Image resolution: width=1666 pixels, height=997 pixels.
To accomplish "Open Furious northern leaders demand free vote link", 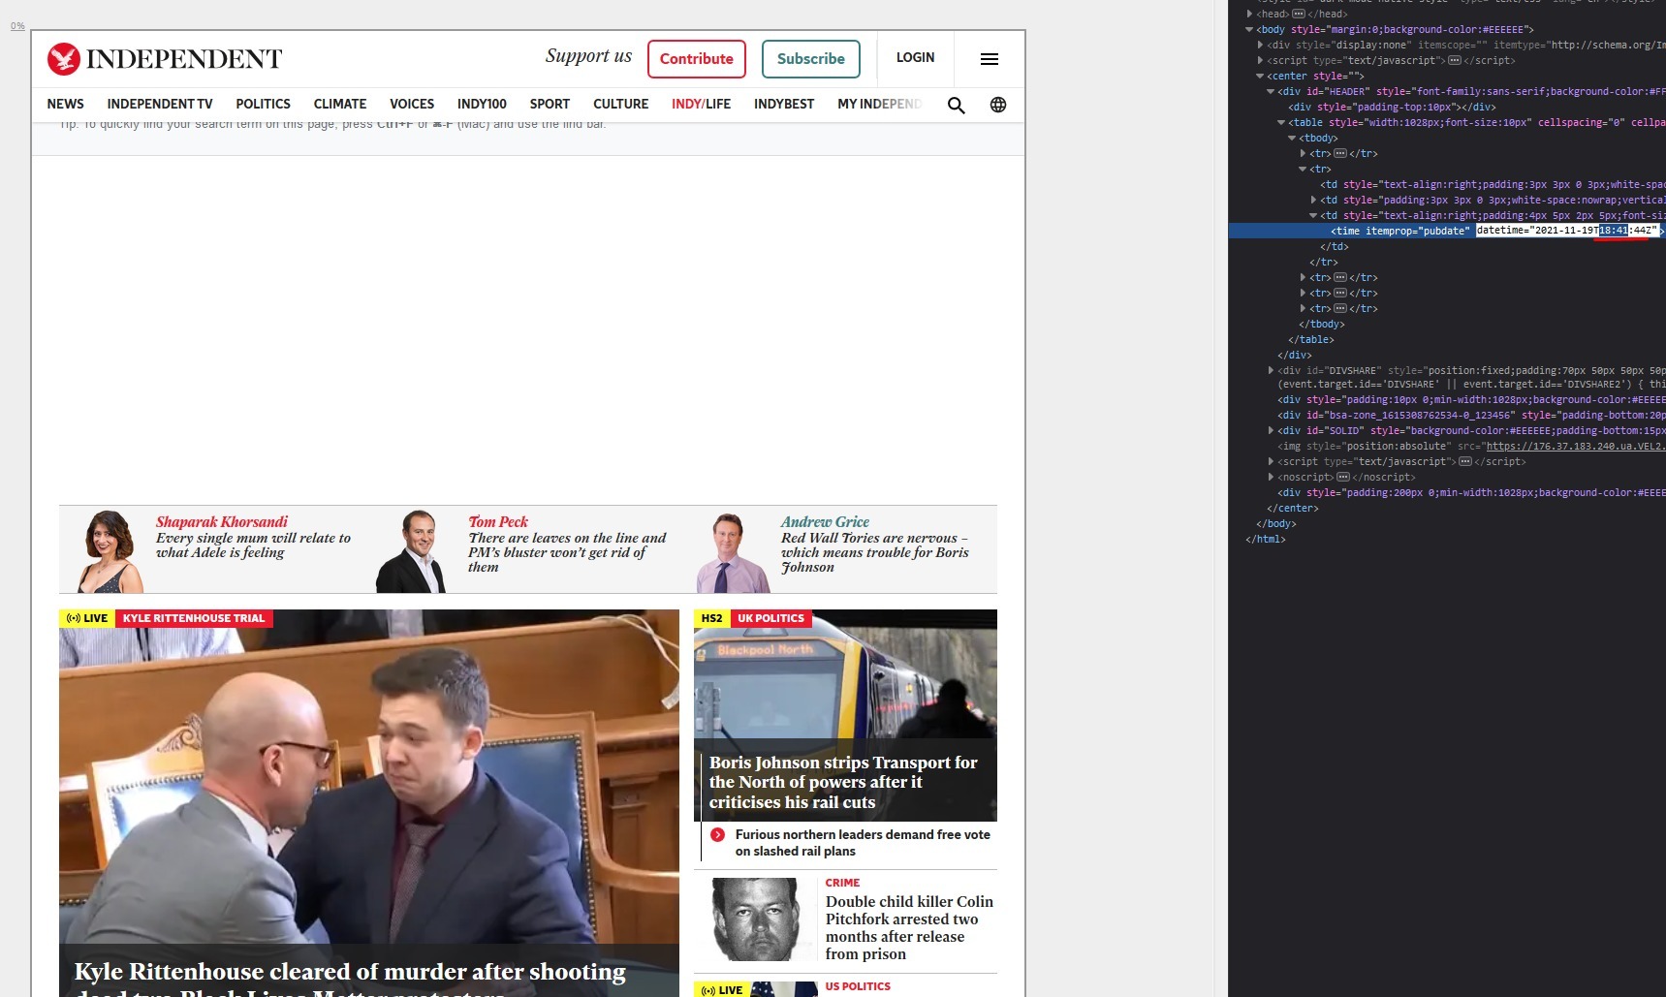I will (863, 843).
